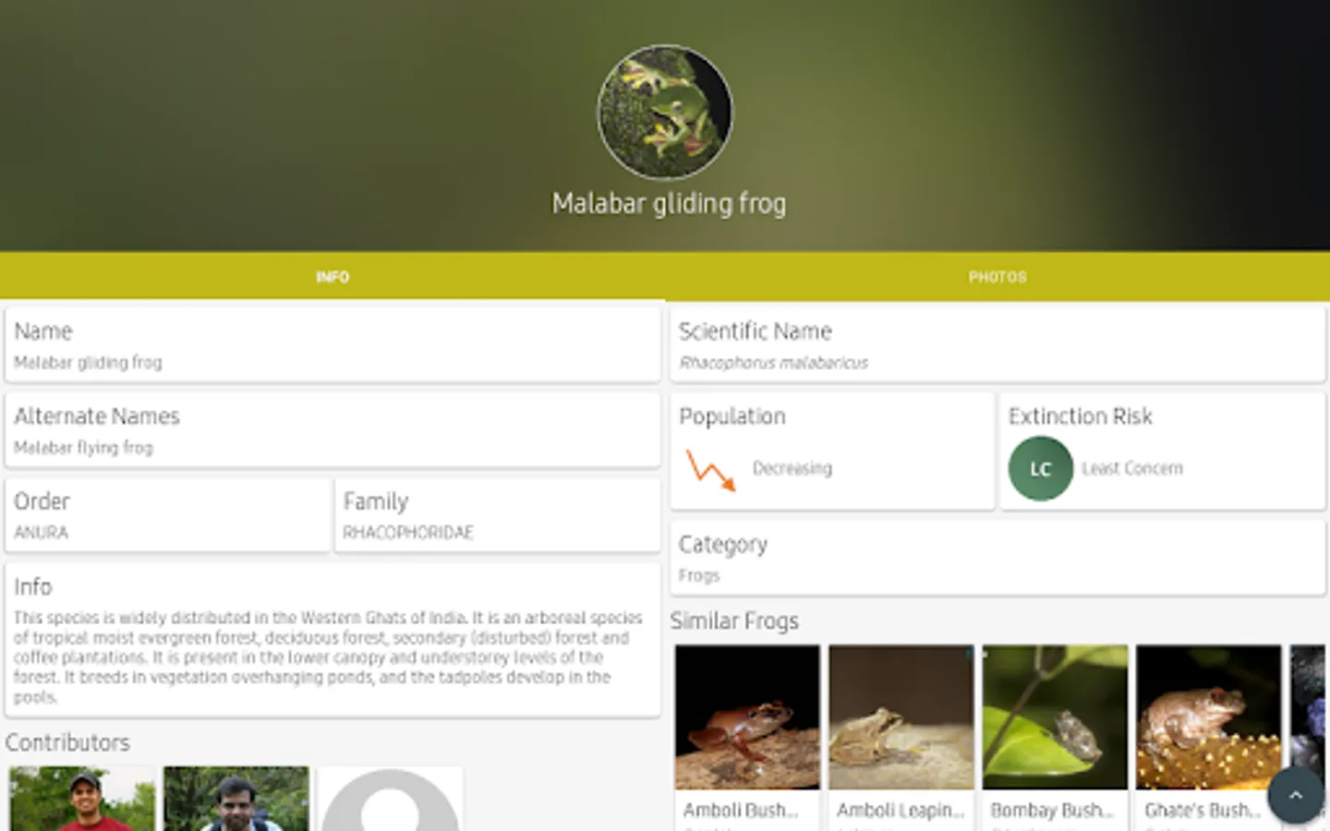The image size is (1330, 831).
Task: Select the Family RHACOPHORIDAE card
Action: point(498,514)
